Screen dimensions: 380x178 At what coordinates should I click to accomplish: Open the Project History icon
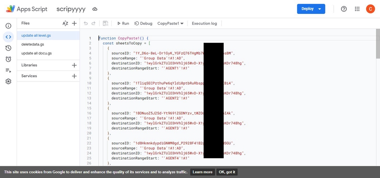pos(8,48)
